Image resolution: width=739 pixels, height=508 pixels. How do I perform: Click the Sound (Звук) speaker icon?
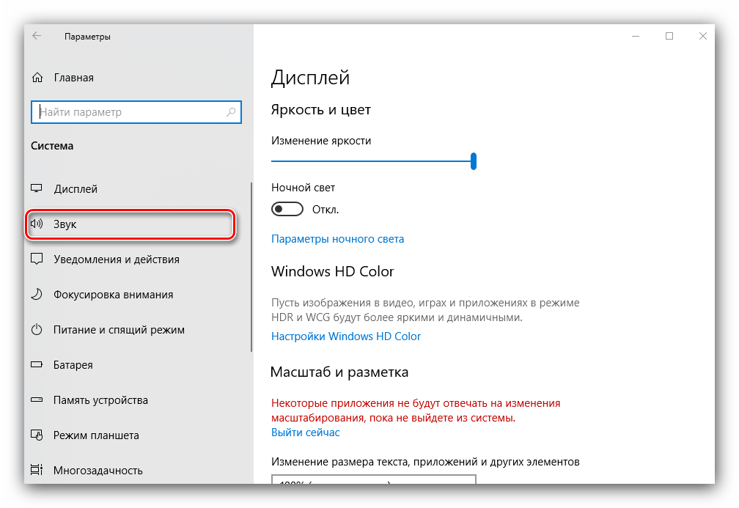tap(37, 224)
